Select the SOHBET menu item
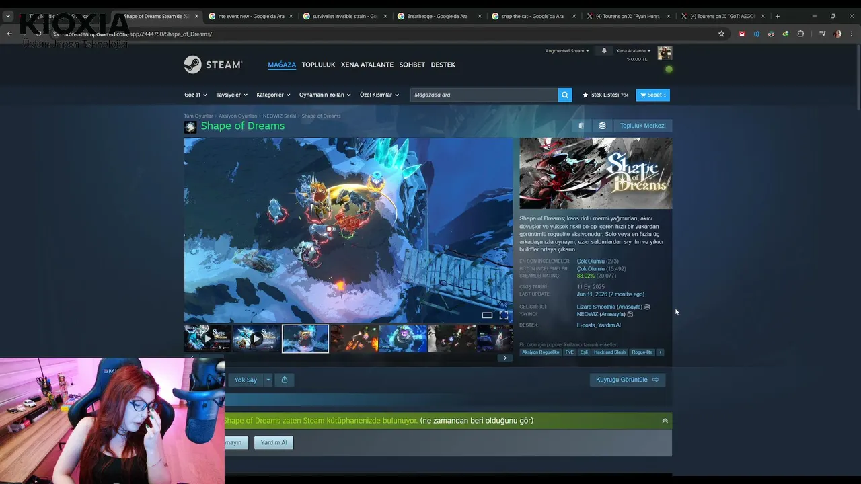861x484 pixels. tap(412, 65)
